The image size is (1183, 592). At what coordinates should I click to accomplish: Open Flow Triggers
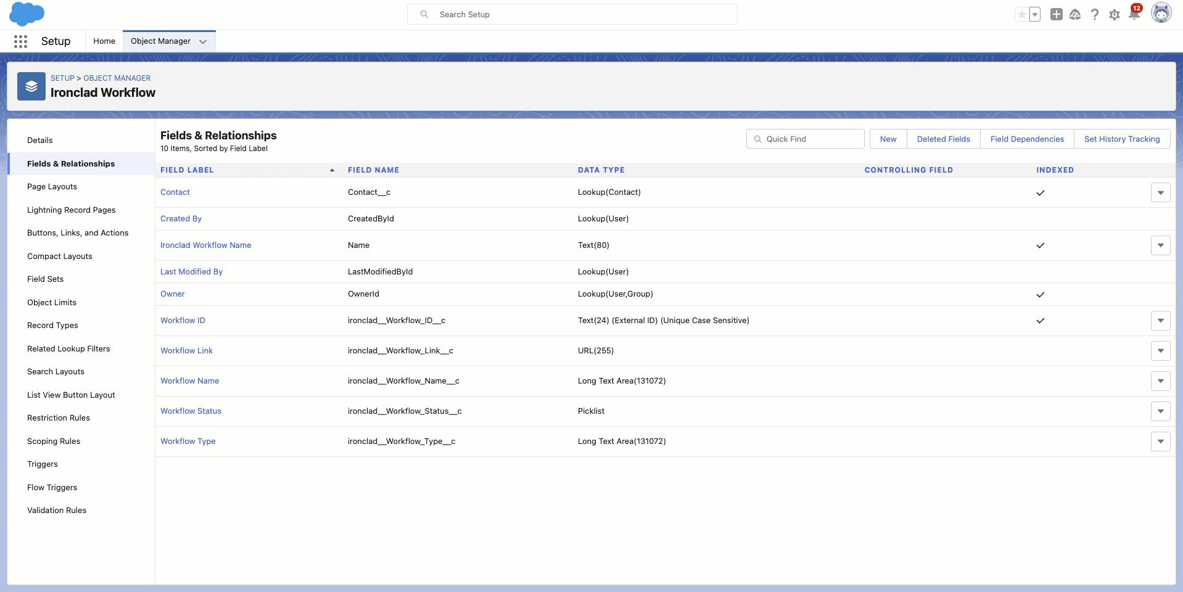tap(52, 488)
